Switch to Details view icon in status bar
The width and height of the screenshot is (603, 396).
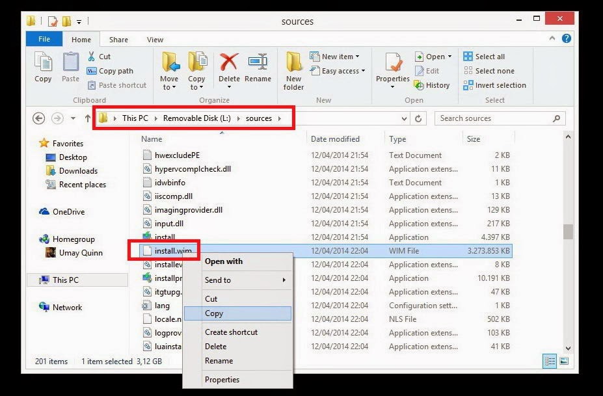pyautogui.click(x=550, y=361)
